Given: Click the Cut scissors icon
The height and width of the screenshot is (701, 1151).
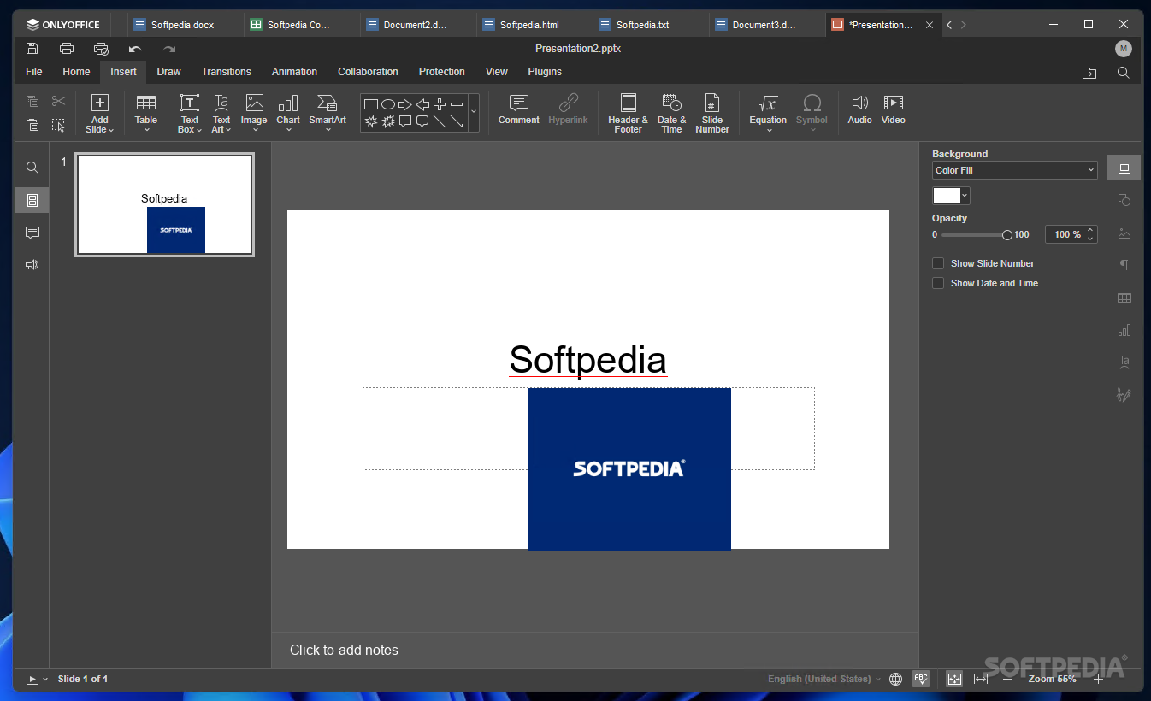Looking at the screenshot, I should [x=58, y=102].
